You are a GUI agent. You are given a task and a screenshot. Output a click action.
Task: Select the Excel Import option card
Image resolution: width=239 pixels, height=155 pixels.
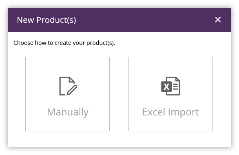coord(170,94)
